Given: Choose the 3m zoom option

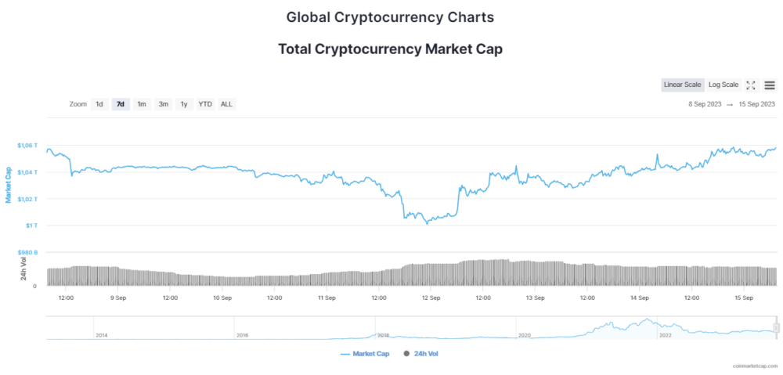Looking at the screenshot, I should tap(163, 104).
